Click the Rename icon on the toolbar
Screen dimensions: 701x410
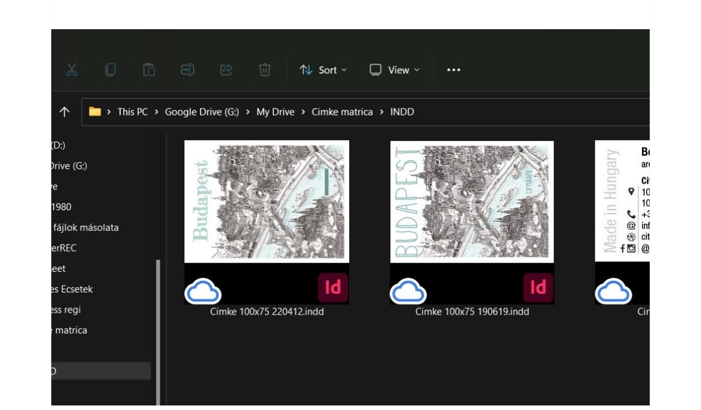coord(188,69)
